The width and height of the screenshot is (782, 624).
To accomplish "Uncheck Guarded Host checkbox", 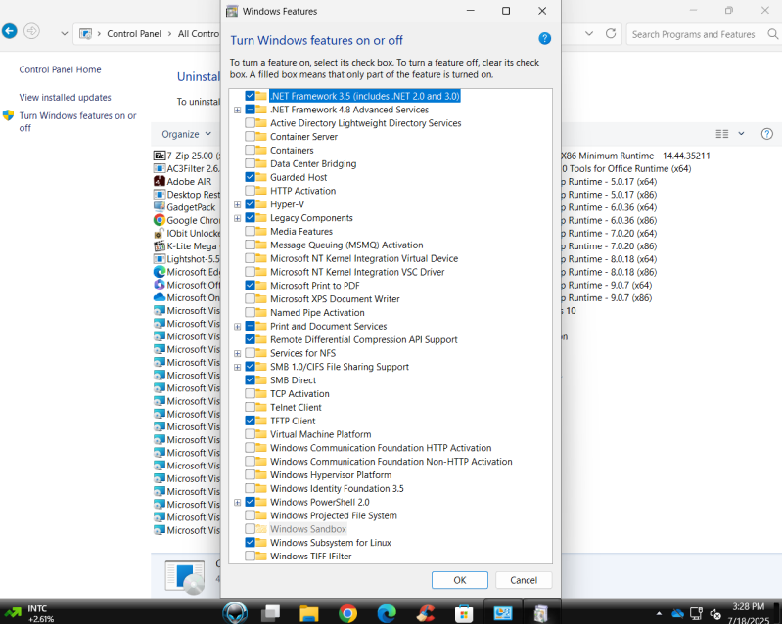I will (250, 177).
